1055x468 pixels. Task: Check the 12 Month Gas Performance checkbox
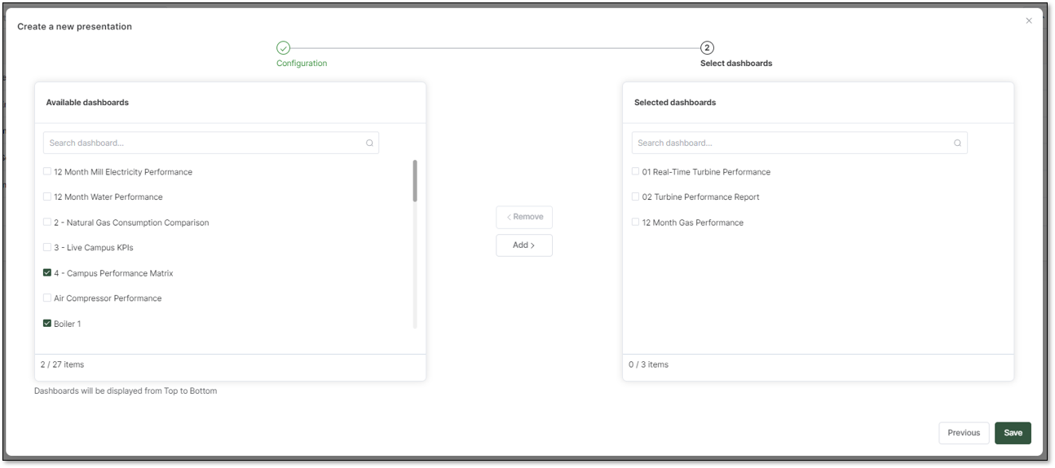click(x=636, y=223)
